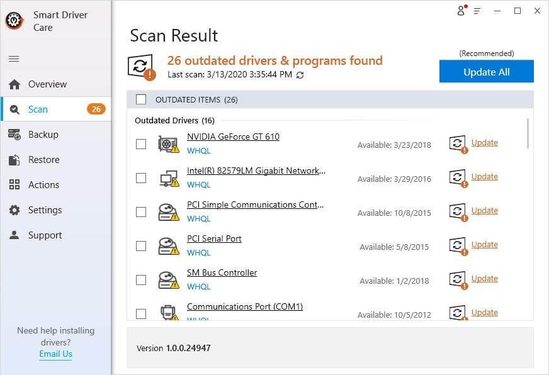Open the Email Us link
The width and height of the screenshot is (549, 375).
pyautogui.click(x=55, y=354)
